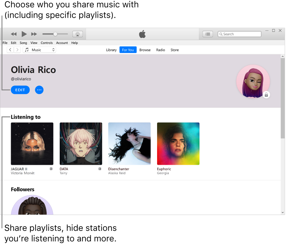Click the Edit profile button
The image size is (286, 245).
(20, 90)
